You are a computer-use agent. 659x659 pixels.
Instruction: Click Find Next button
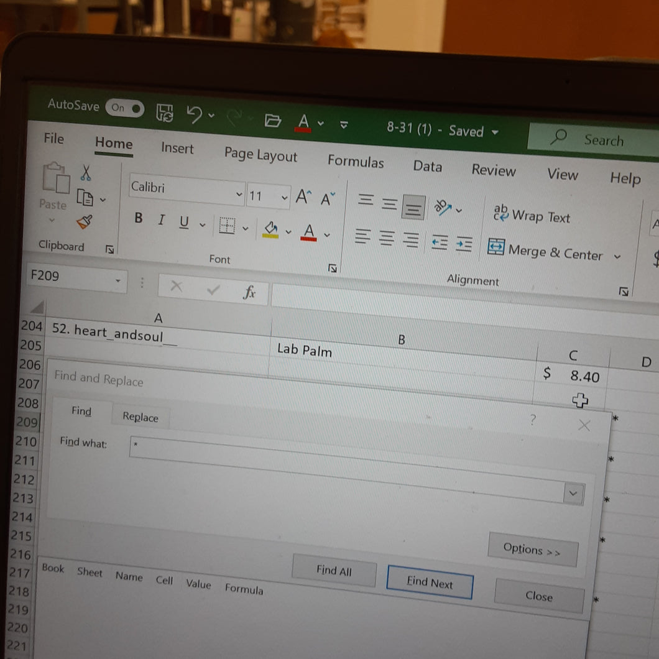430,582
